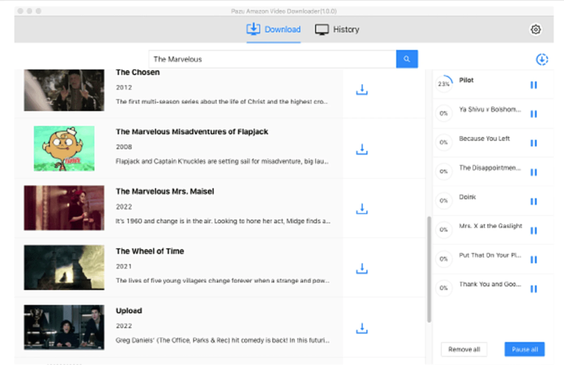This screenshot has height=365, width=564.
Task: Click the Pilot 23% progress circle
Action: [444, 84]
